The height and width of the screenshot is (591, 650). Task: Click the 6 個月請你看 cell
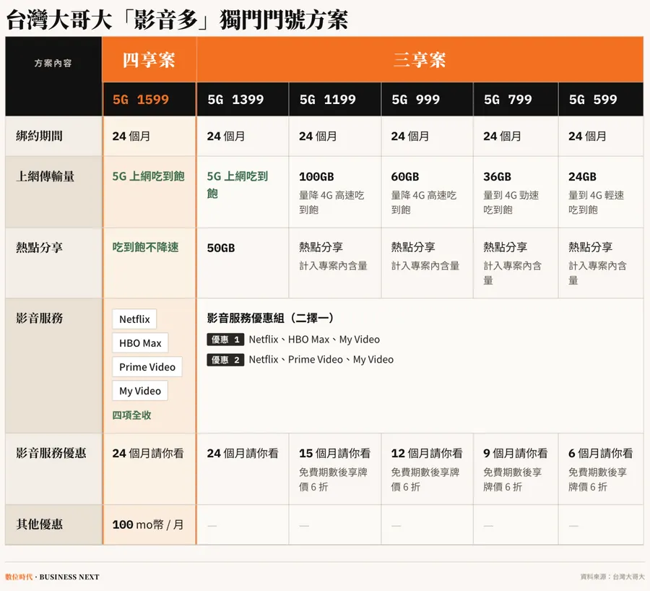click(x=601, y=469)
